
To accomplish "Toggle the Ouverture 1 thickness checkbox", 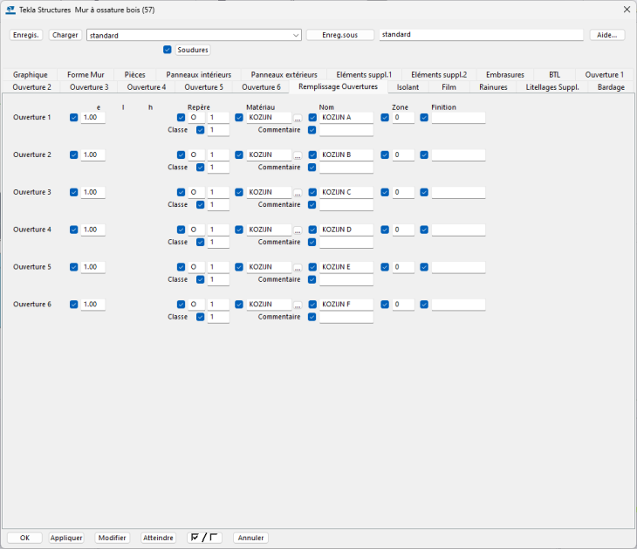I will coord(73,117).
